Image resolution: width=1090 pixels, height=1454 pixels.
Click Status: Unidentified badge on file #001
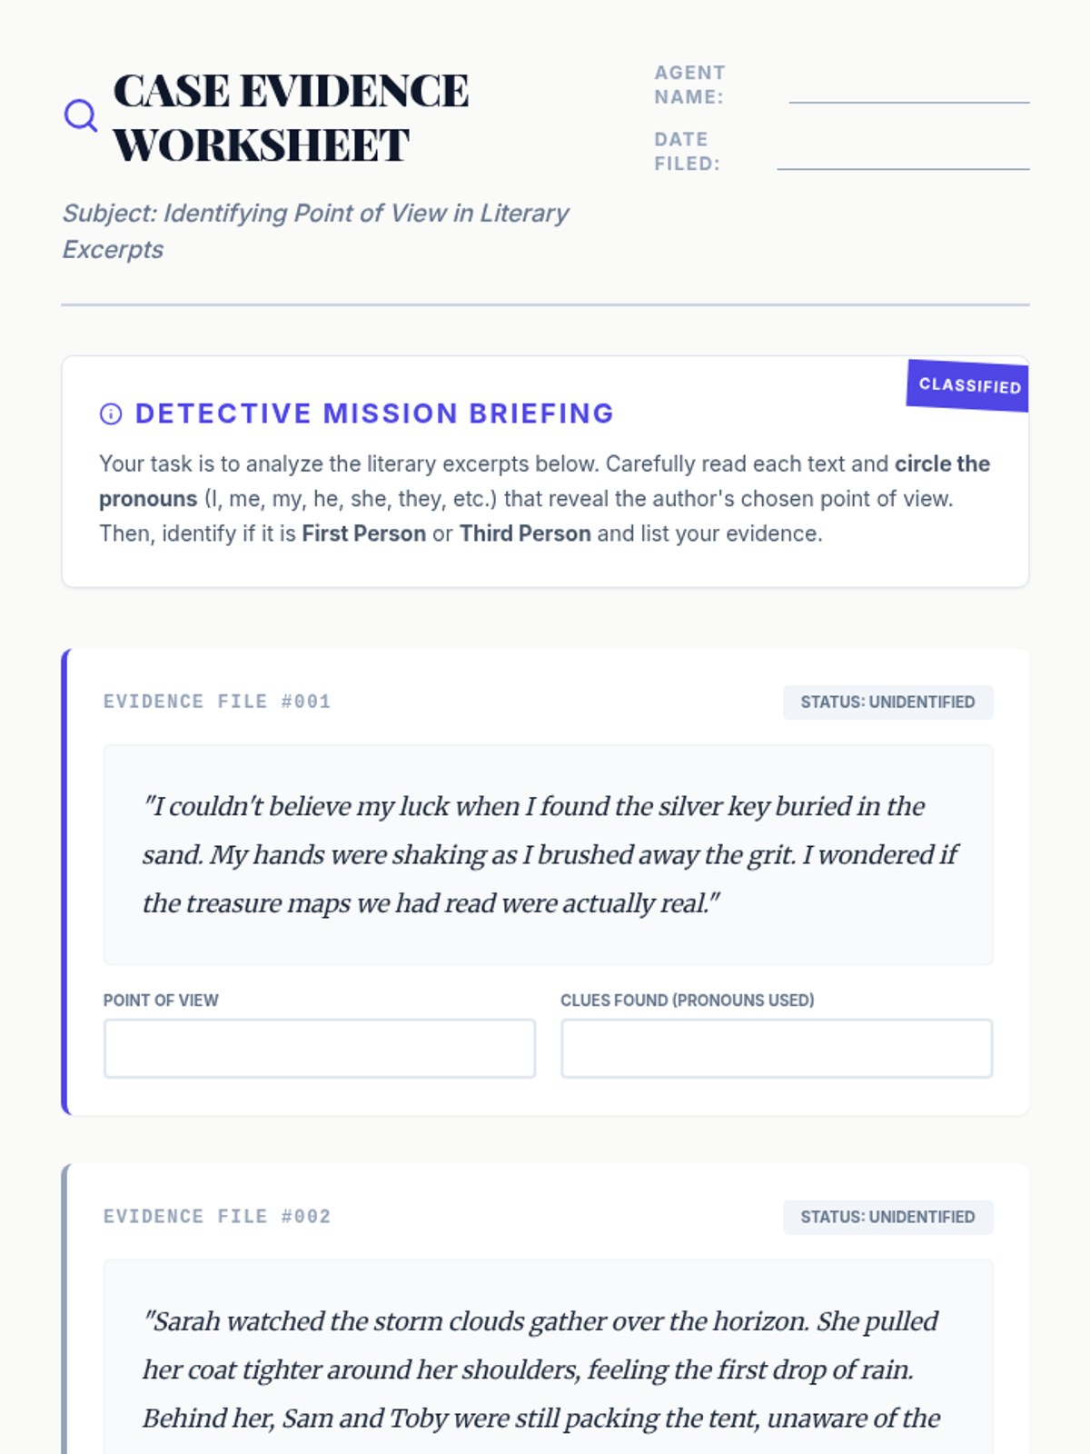[x=887, y=702]
